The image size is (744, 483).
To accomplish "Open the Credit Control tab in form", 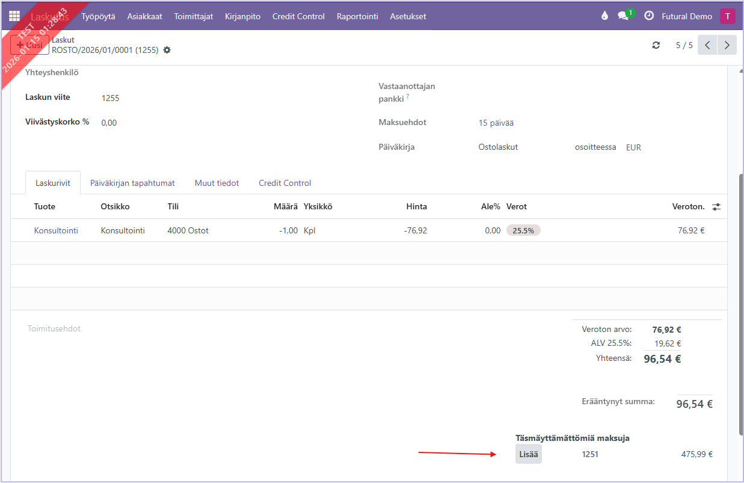I will [284, 183].
